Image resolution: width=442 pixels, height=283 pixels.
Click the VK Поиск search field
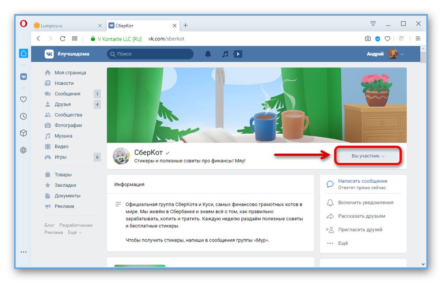click(x=150, y=54)
